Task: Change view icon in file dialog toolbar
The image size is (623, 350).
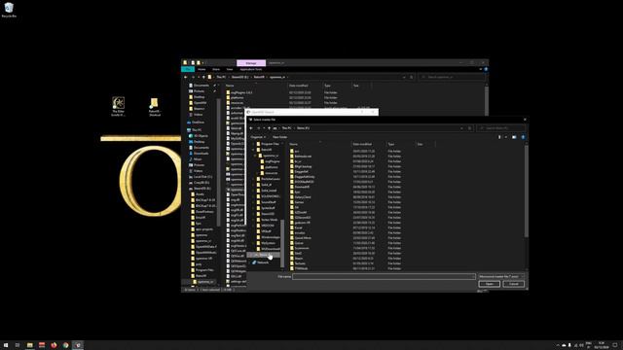Action: (499, 137)
